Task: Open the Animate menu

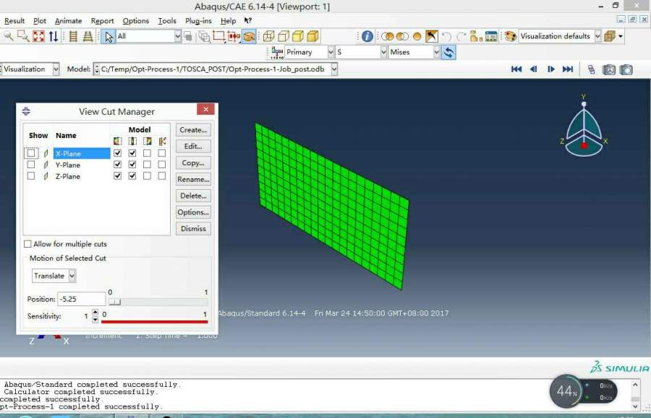Action: (68, 21)
